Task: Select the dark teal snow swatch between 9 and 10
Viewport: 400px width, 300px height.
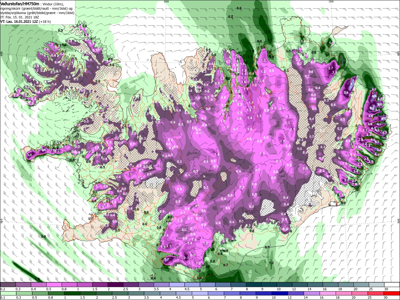Action: (x=269, y=285)
